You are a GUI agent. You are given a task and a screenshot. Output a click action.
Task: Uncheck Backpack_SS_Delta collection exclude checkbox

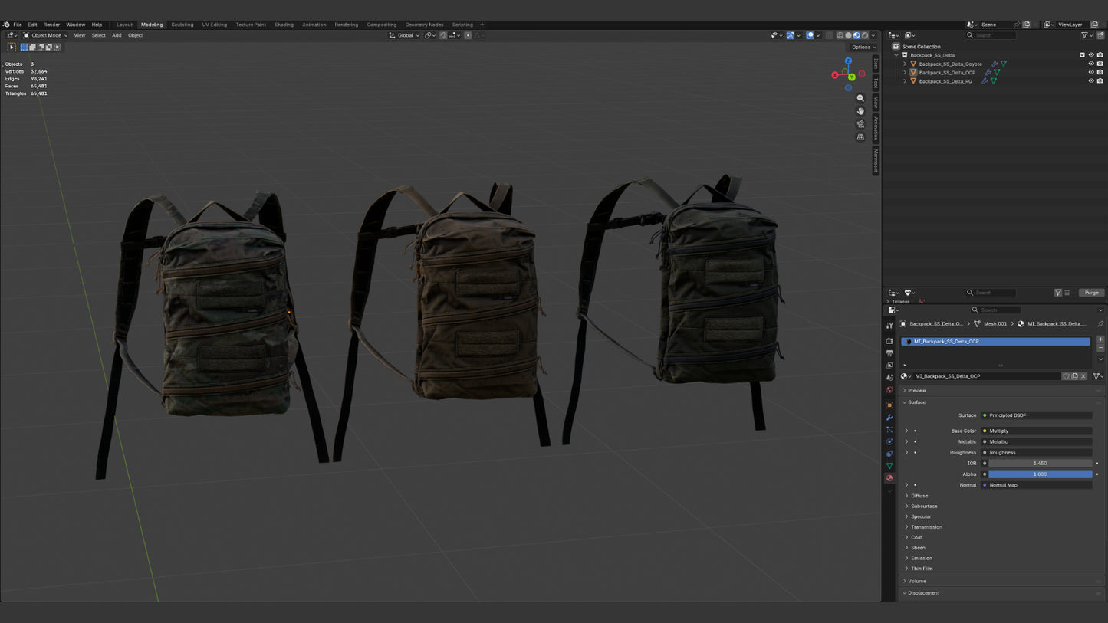coord(1082,55)
